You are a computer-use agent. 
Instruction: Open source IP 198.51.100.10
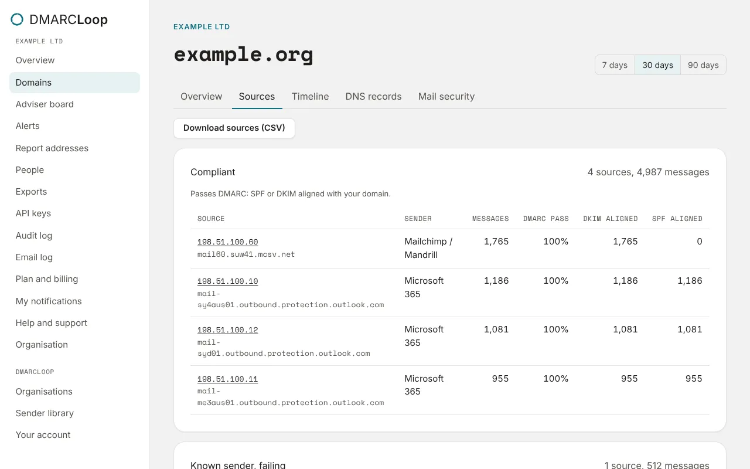click(x=227, y=281)
